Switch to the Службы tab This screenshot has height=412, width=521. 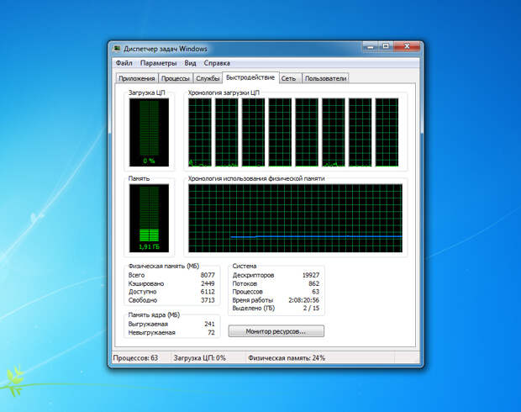[208, 78]
